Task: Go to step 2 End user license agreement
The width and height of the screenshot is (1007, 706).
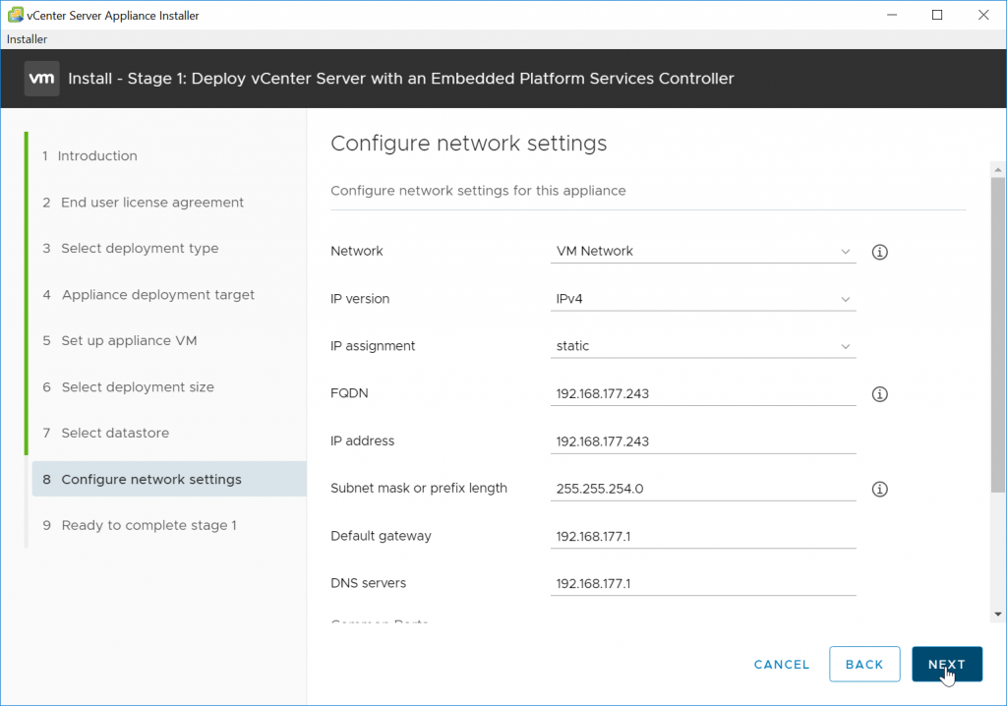Action: pos(144,203)
